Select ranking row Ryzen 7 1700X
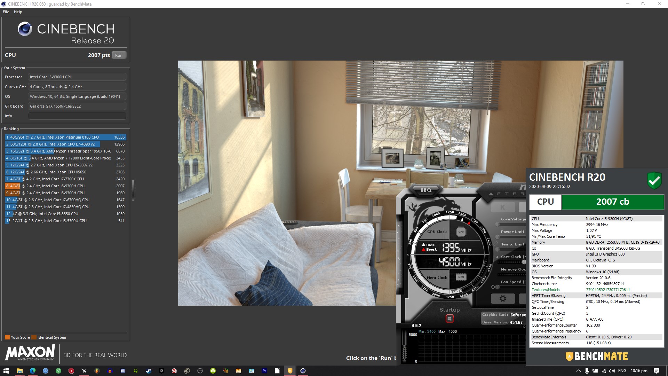This screenshot has height=376, width=668. click(x=65, y=158)
